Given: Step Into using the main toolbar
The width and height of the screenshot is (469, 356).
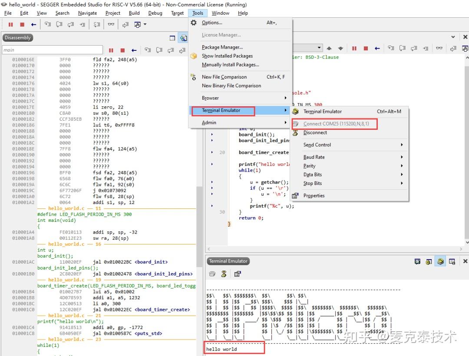Looking at the screenshot, I should pos(48,24).
